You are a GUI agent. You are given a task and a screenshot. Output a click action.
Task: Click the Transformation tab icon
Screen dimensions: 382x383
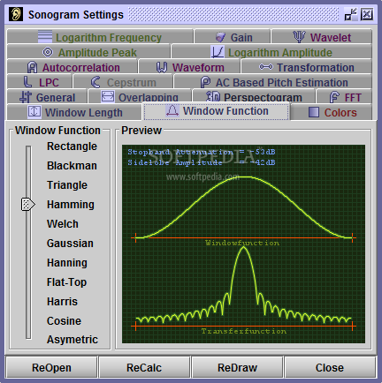(266, 67)
